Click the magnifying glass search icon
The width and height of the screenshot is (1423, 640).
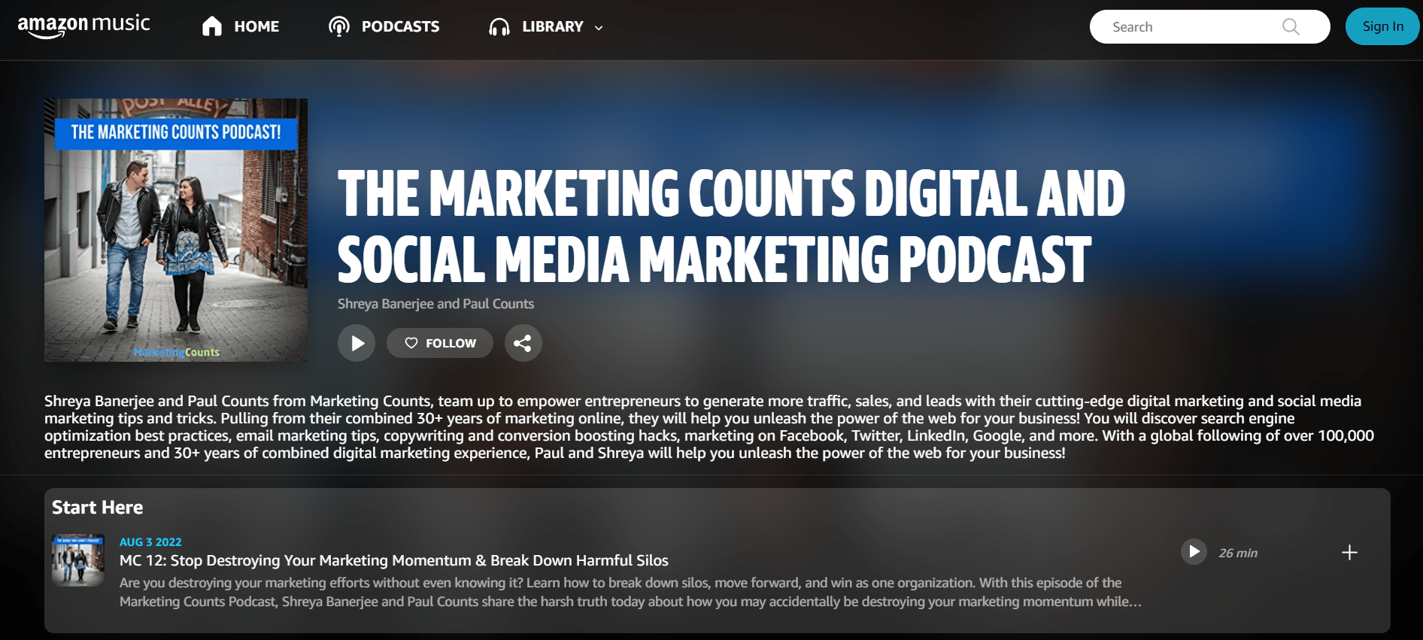1291,27
